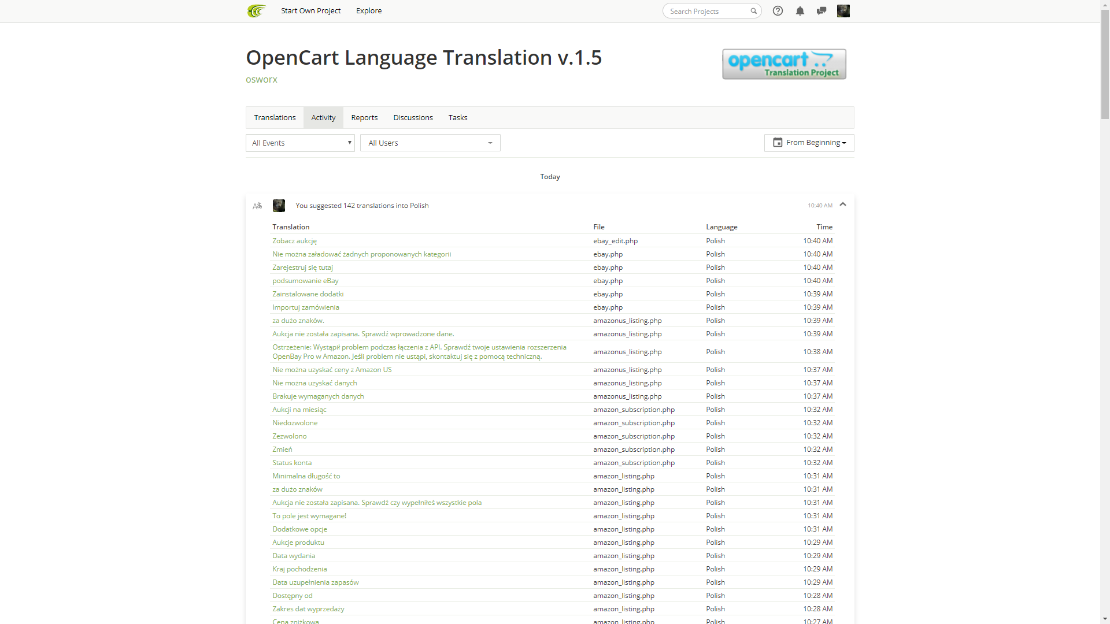Screen dimensions: 1110x624
Task: Click the page vertical scrollbar thumb
Action: (1105, 64)
